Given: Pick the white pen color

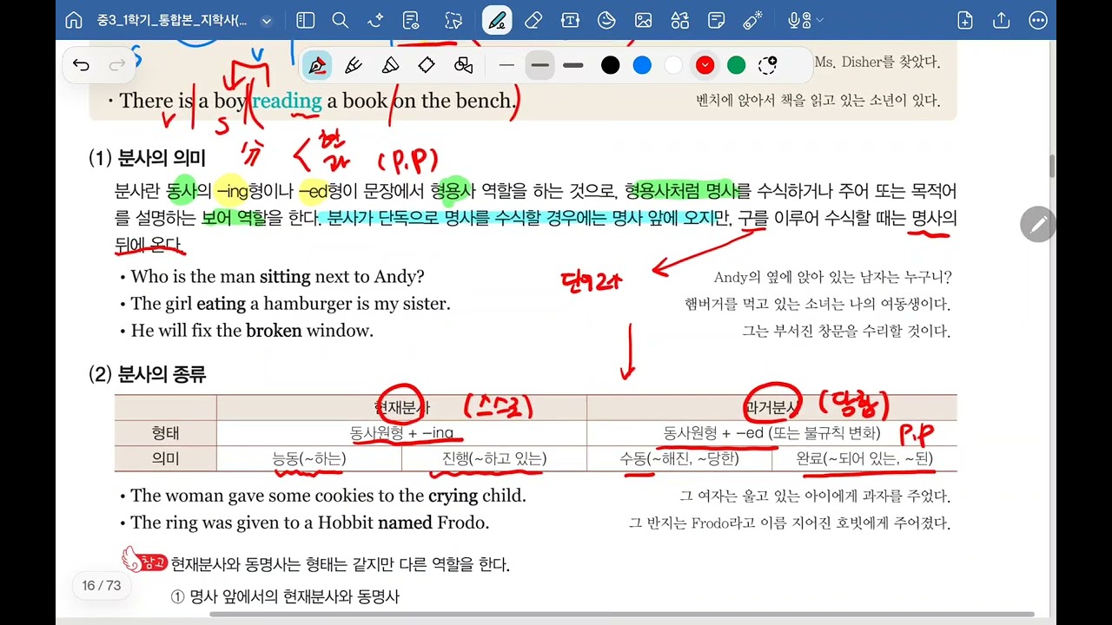Looking at the screenshot, I should 673,65.
